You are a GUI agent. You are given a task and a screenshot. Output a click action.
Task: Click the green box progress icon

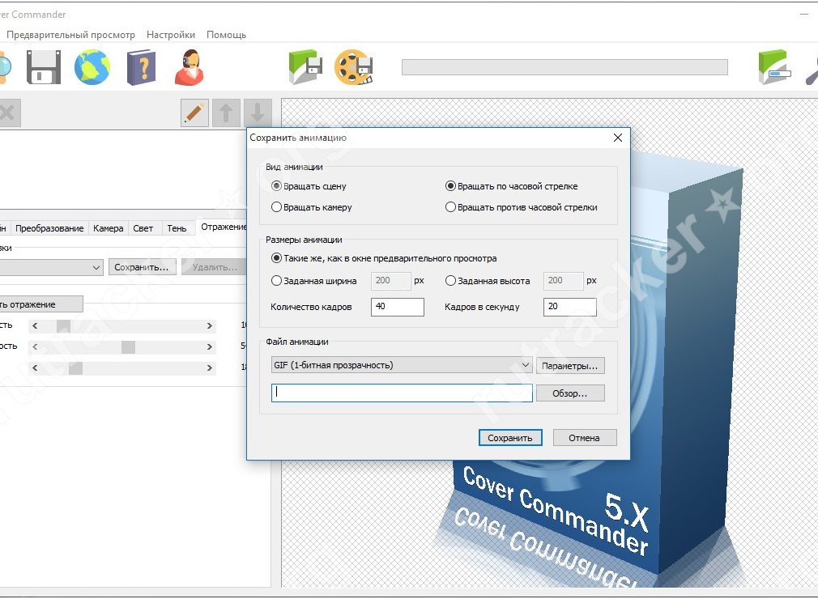(x=774, y=67)
